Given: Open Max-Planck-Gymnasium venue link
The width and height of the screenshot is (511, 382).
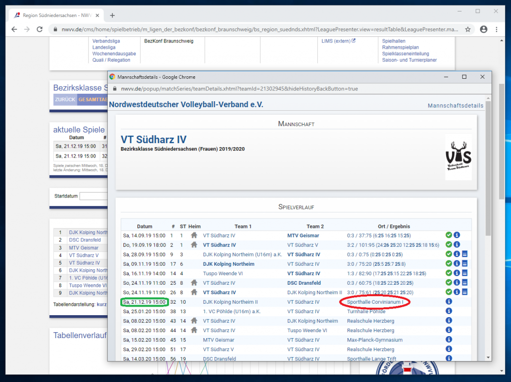Looking at the screenshot, I should tap(375, 340).
